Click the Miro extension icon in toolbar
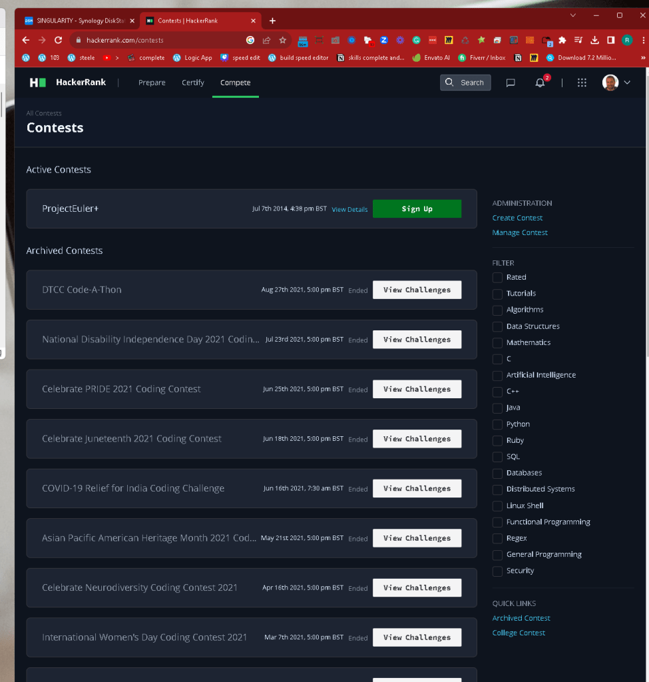The image size is (649, 682). (x=449, y=40)
